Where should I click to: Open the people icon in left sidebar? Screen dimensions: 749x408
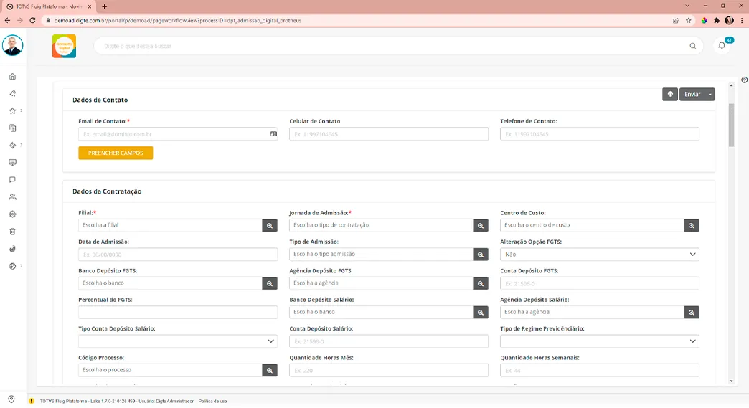pyautogui.click(x=12, y=196)
